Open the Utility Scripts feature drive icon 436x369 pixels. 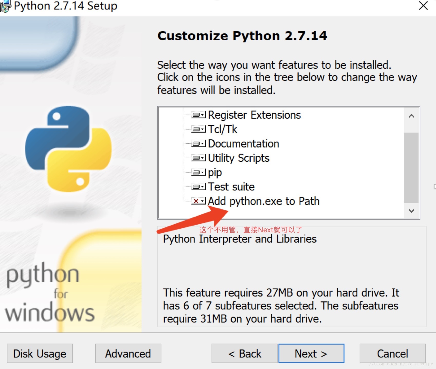[x=198, y=158]
